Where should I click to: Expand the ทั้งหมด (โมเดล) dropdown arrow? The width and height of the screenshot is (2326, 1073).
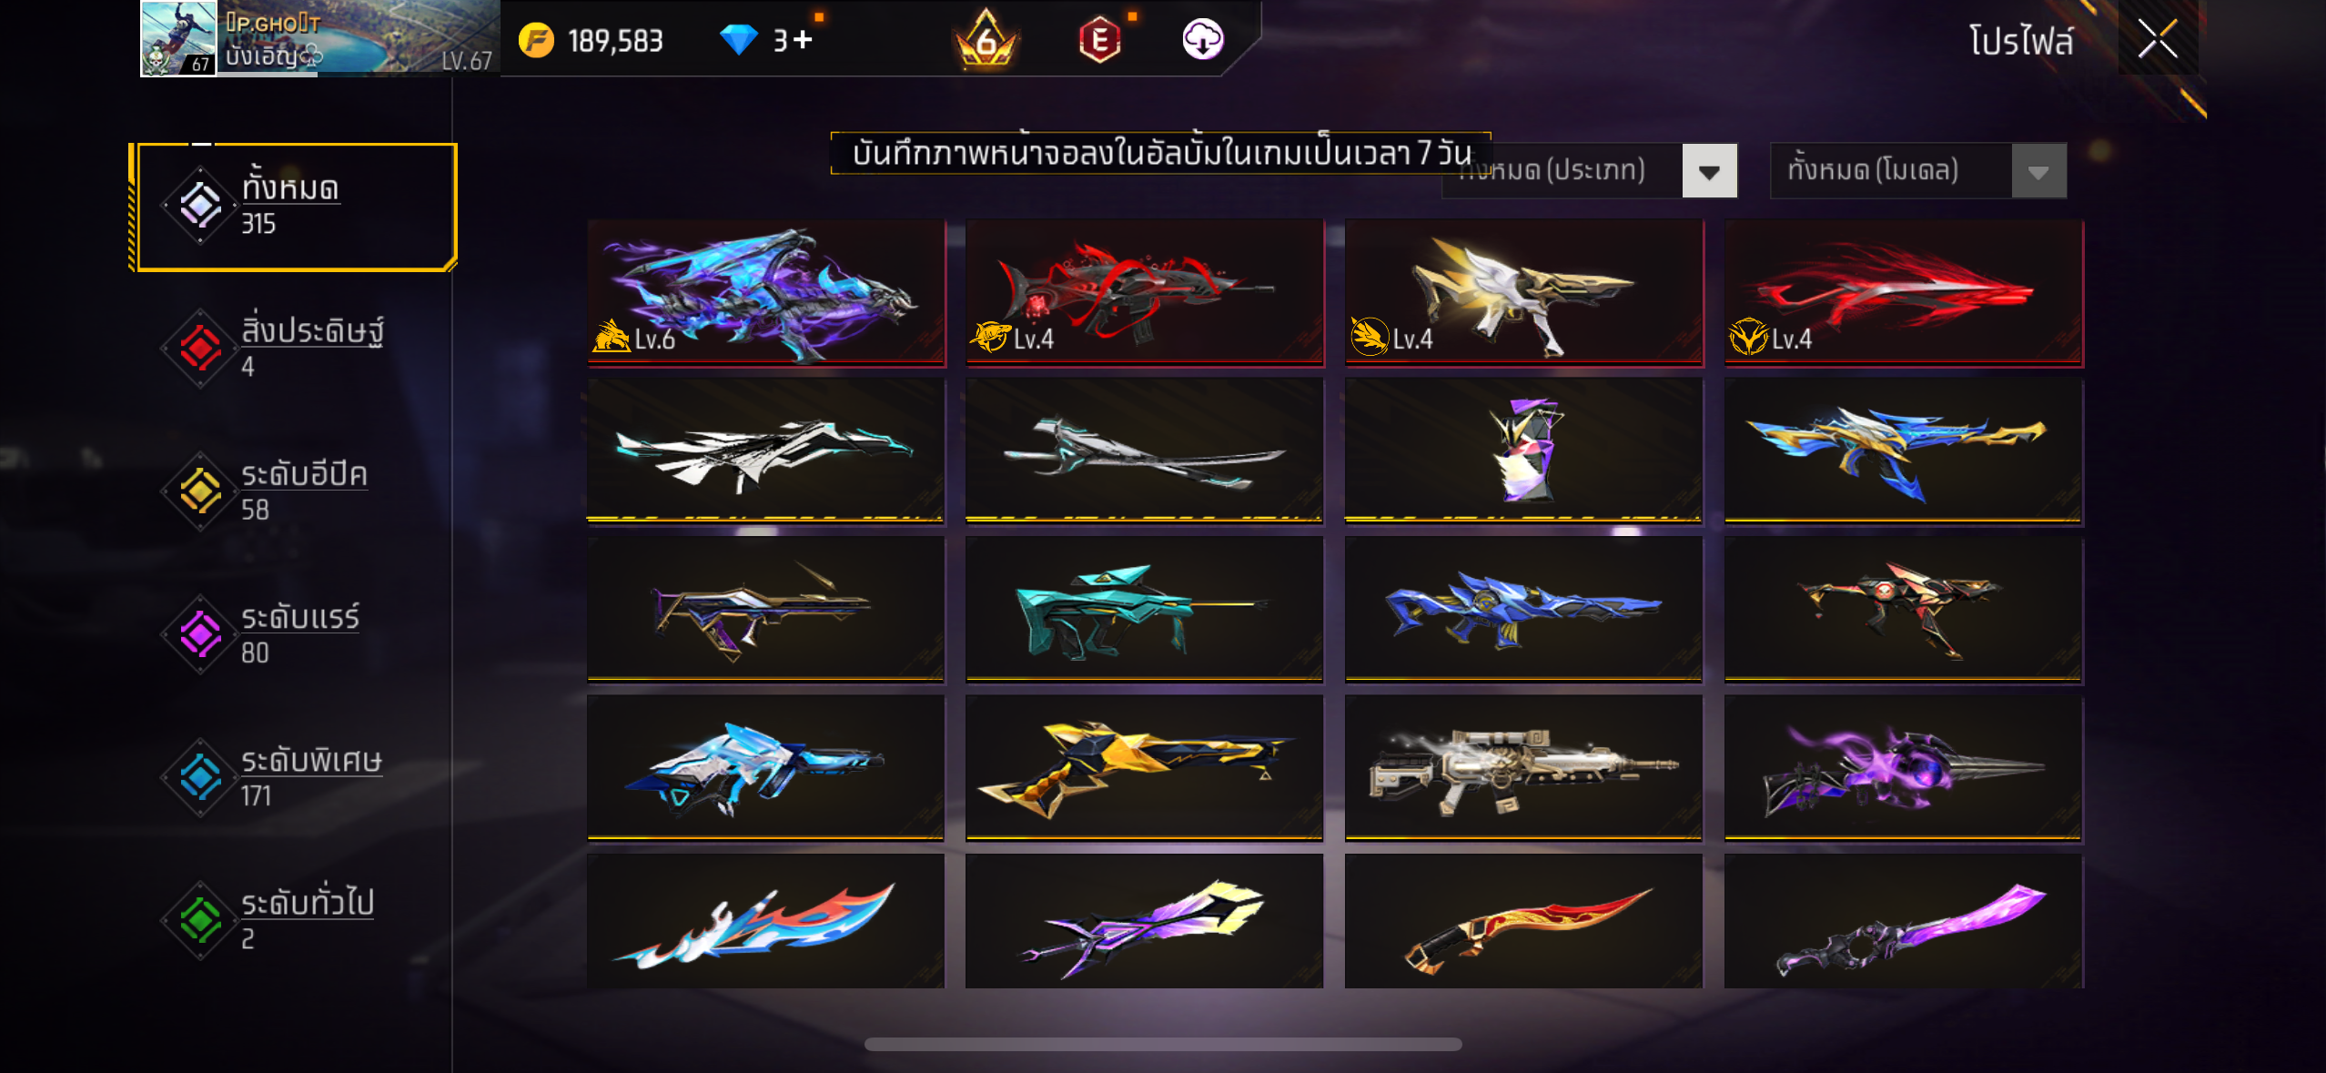tap(2038, 171)
